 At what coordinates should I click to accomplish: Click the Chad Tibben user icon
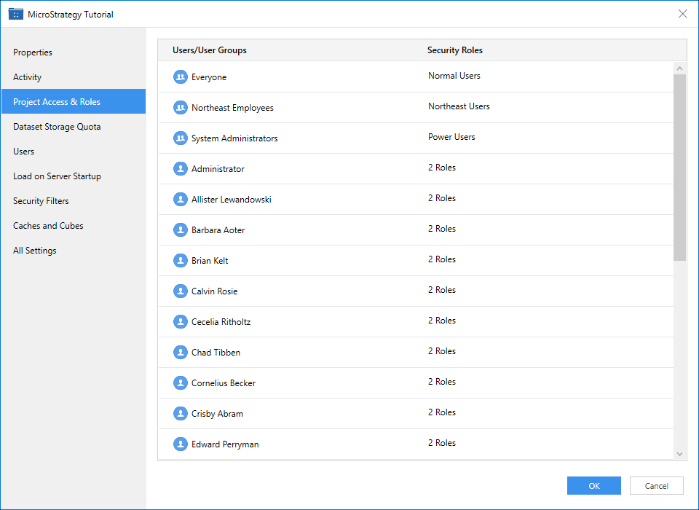click(x=181, y=353)
